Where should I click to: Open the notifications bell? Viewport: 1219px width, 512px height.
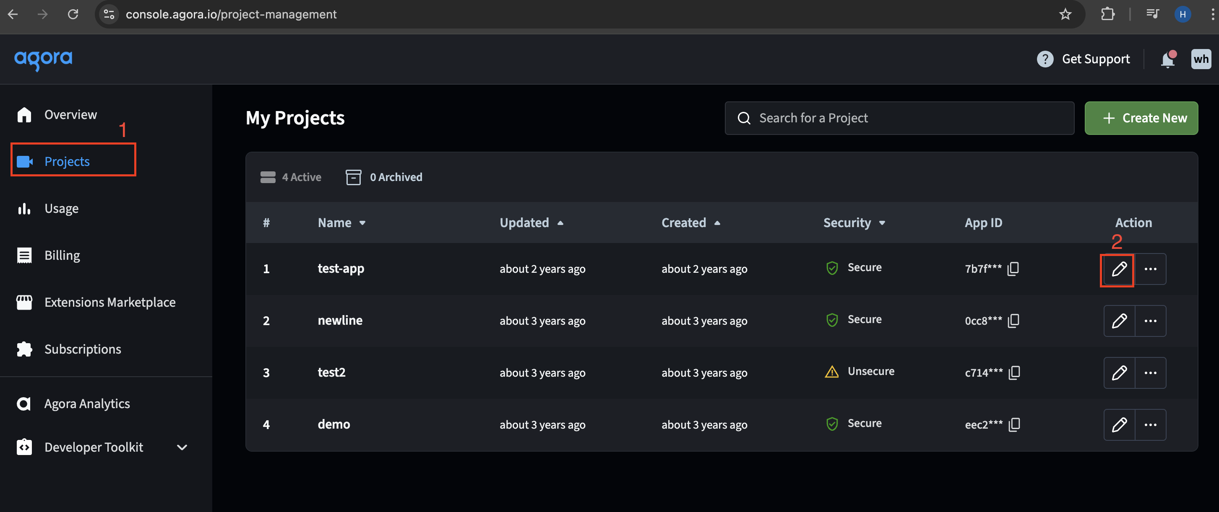click(x=1167, y=59)
